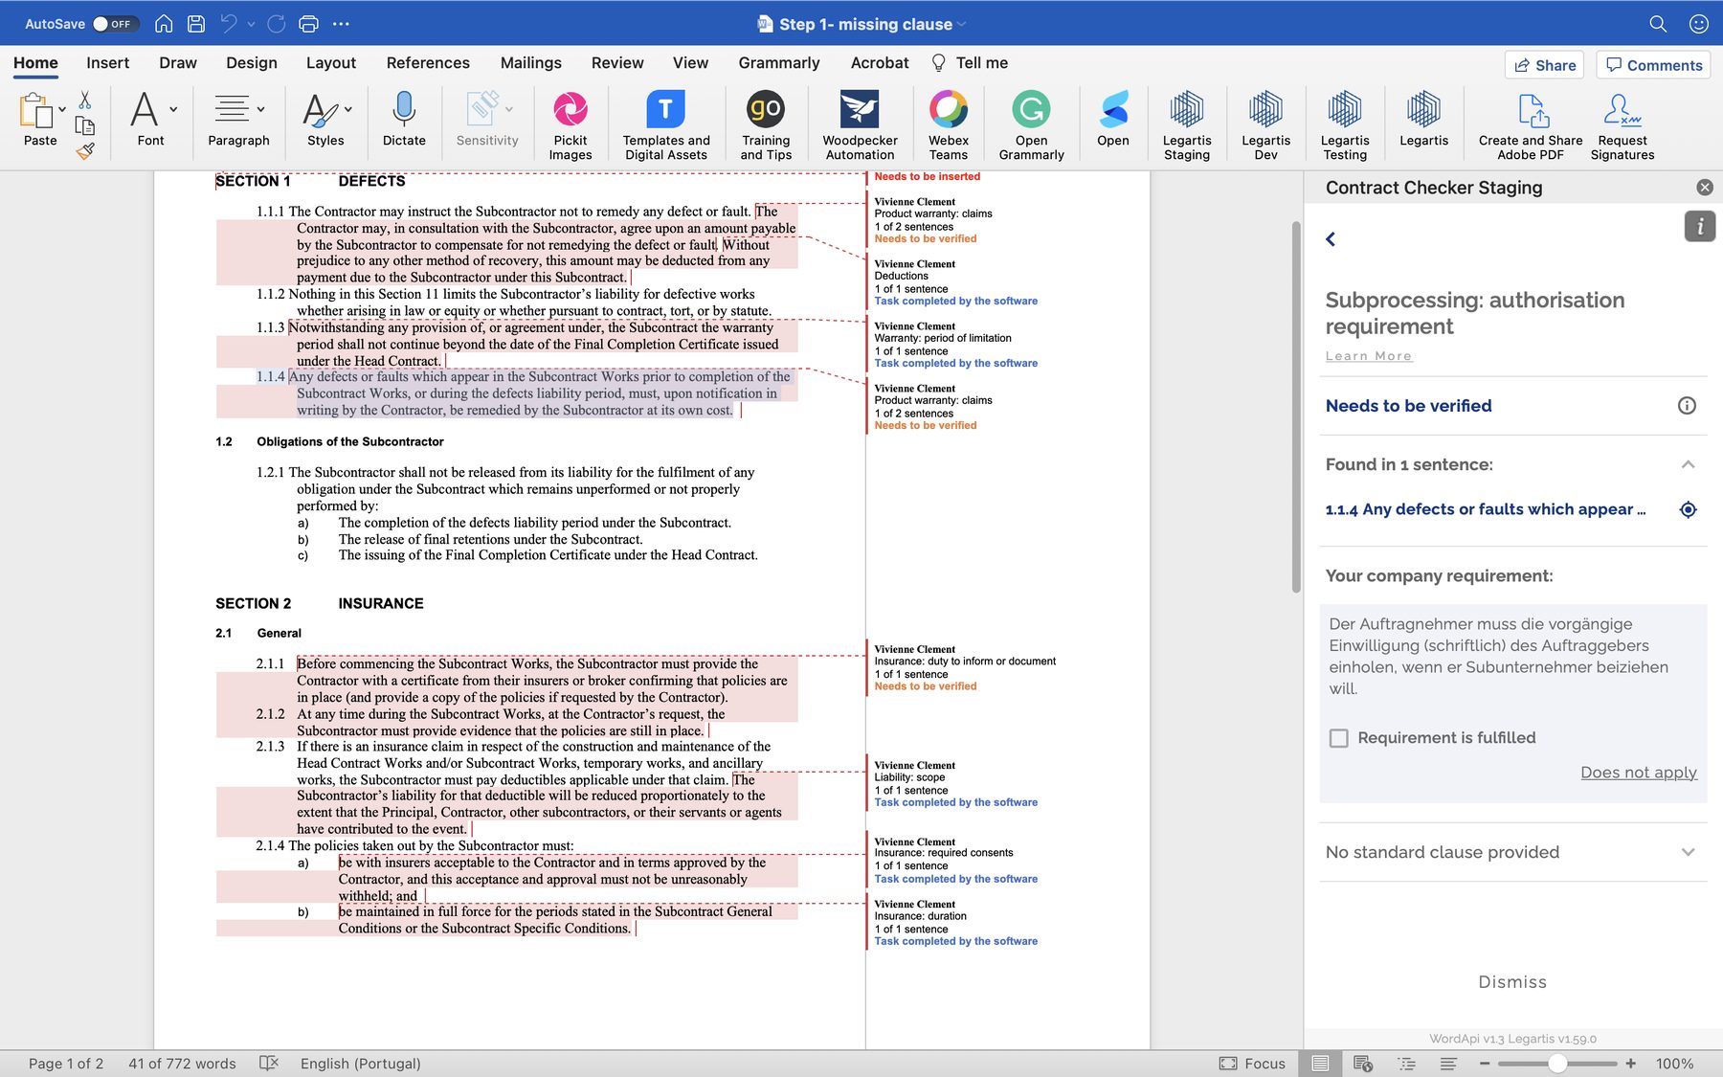Zoom out with the minus button
This screenshot has width=1723, height=1077.
pyautogui.click(x=1485, y=1064)
